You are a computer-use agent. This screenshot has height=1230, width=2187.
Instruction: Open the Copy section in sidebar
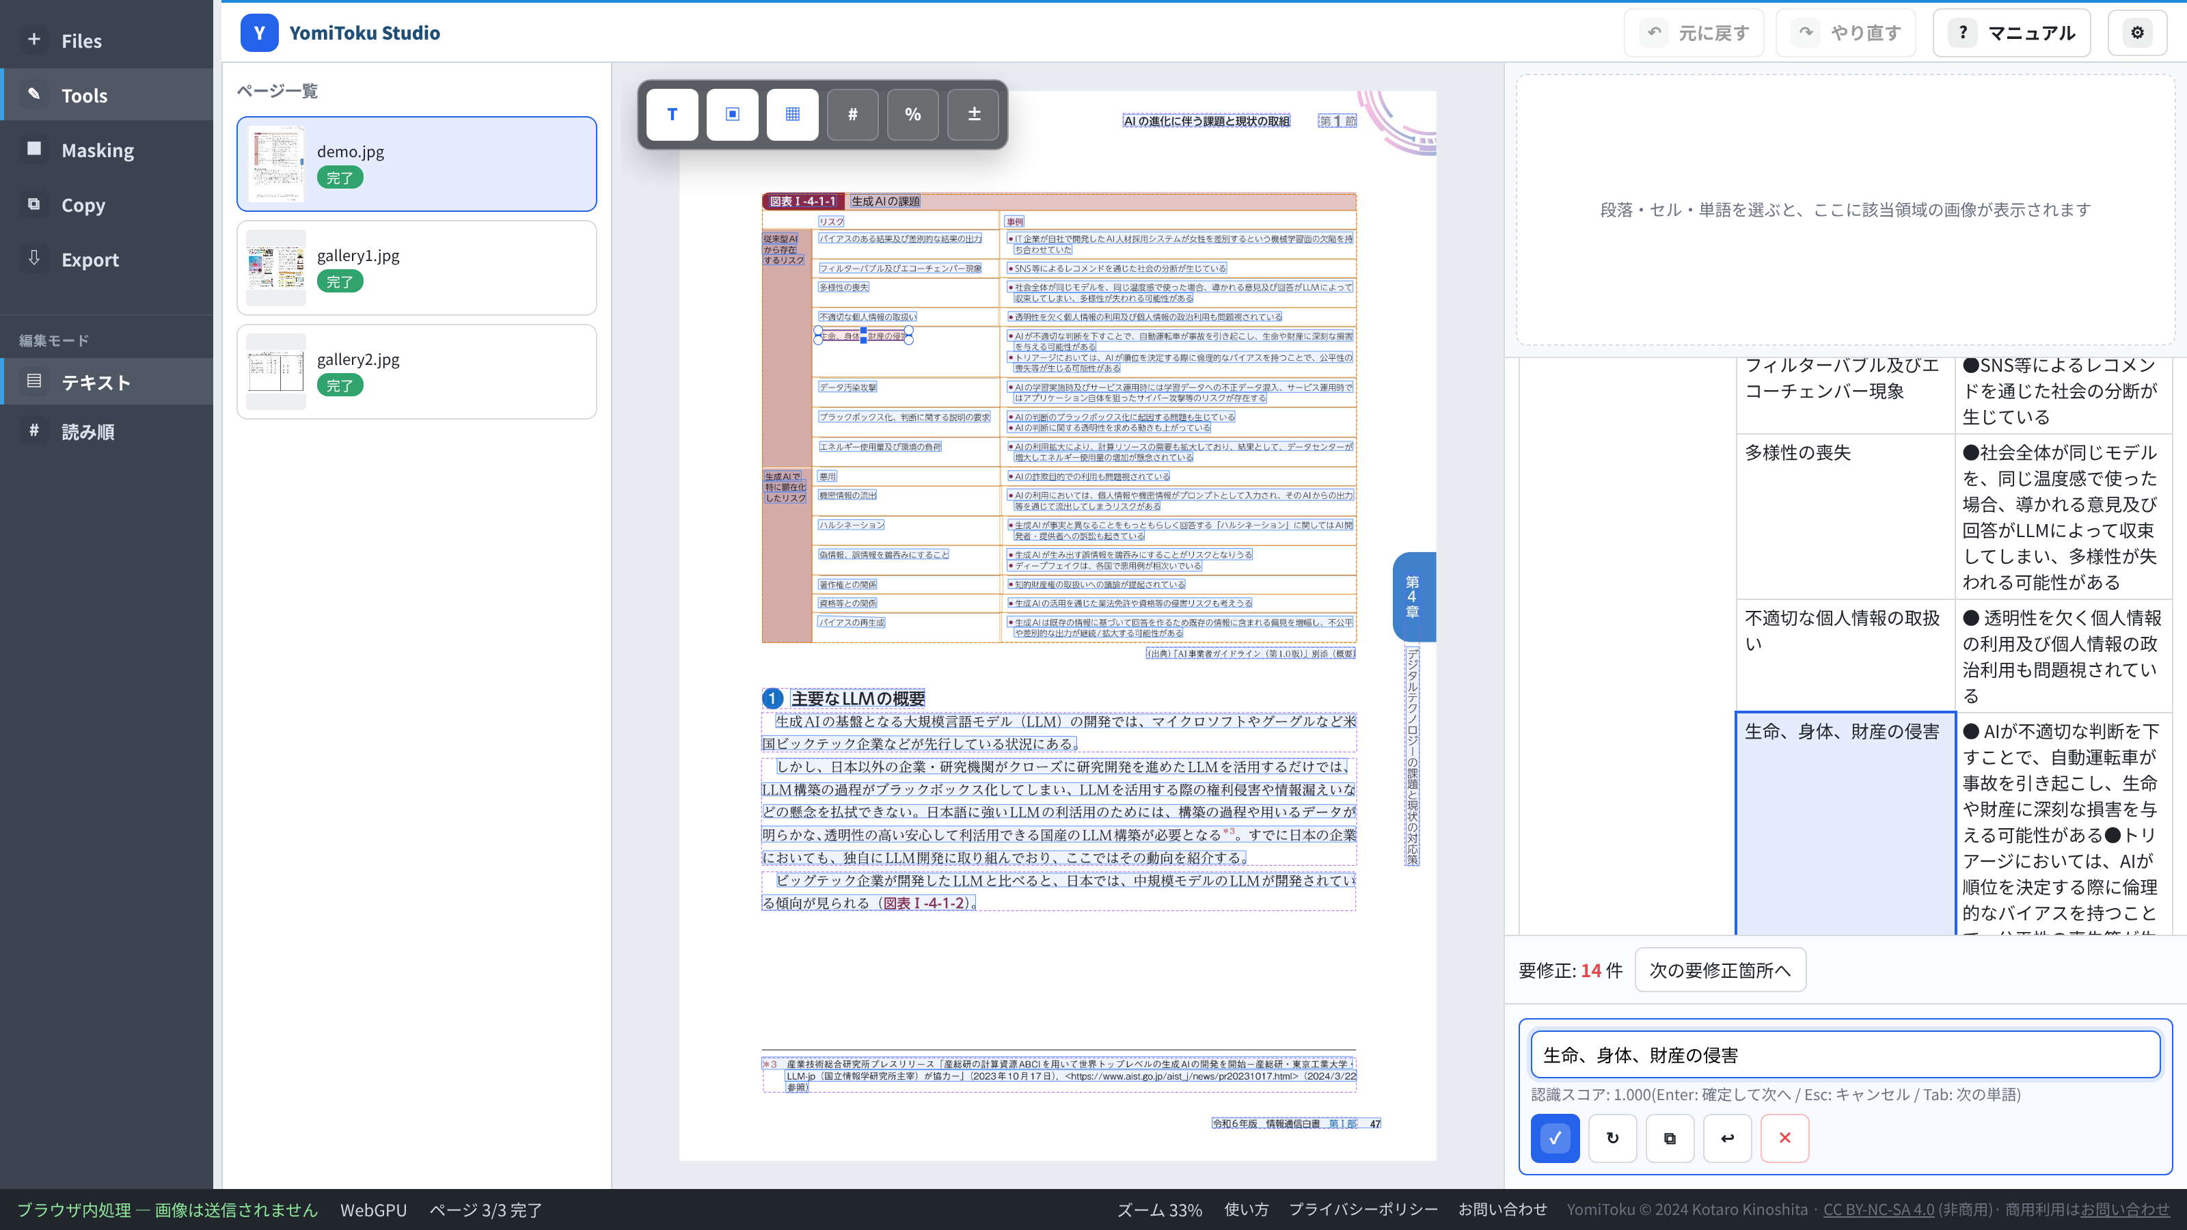pos(106,204)
